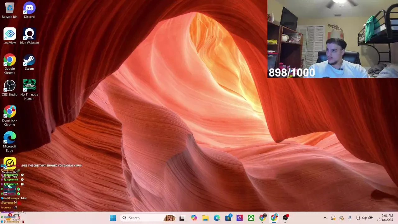Open File Explorer from the taskbar

[205, 218]
